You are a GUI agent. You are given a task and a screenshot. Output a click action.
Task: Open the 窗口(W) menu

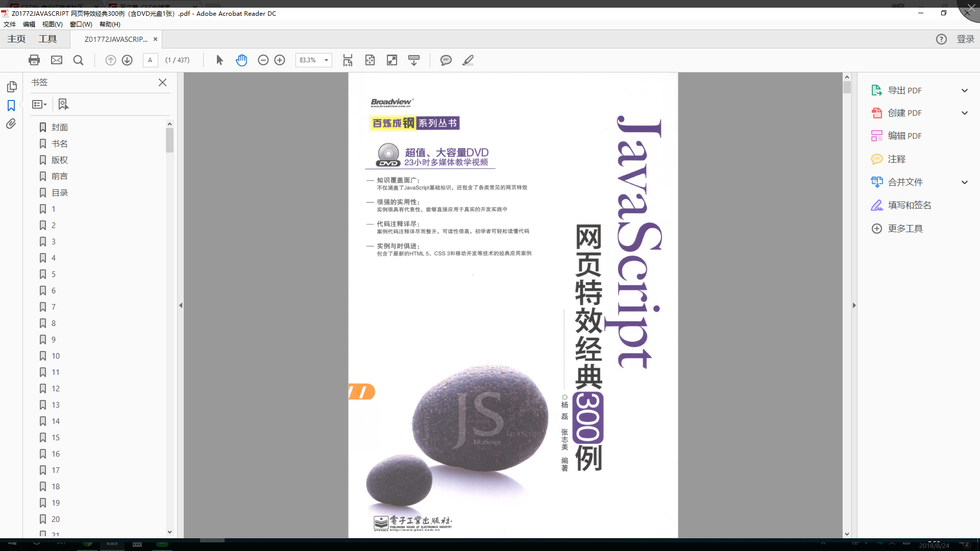coord(81,24)
